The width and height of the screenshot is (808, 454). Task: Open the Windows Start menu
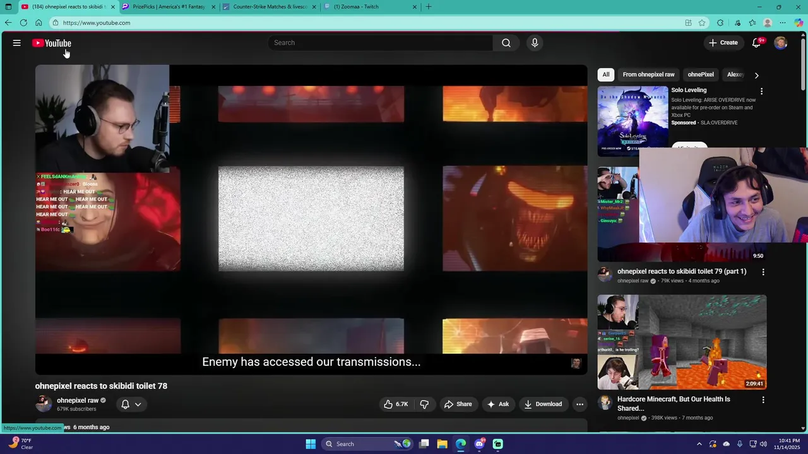[x=311, y=444]
